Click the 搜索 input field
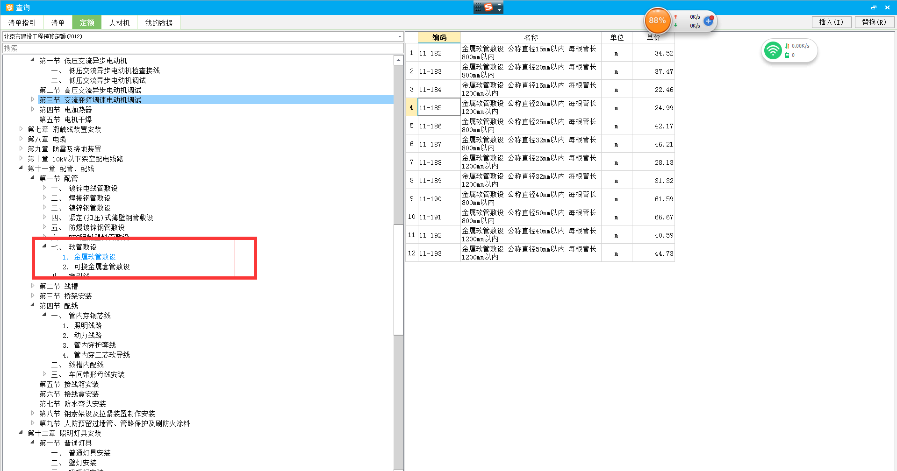This screenshot has width=897, height=471. pos(203,48)
